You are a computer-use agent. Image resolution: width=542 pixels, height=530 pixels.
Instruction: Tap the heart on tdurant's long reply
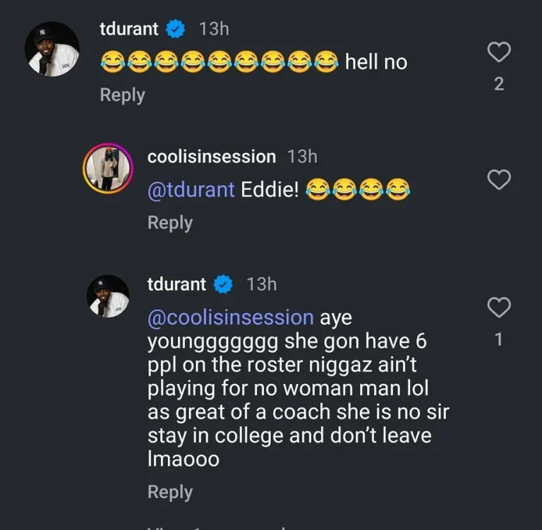click(499, 307)
